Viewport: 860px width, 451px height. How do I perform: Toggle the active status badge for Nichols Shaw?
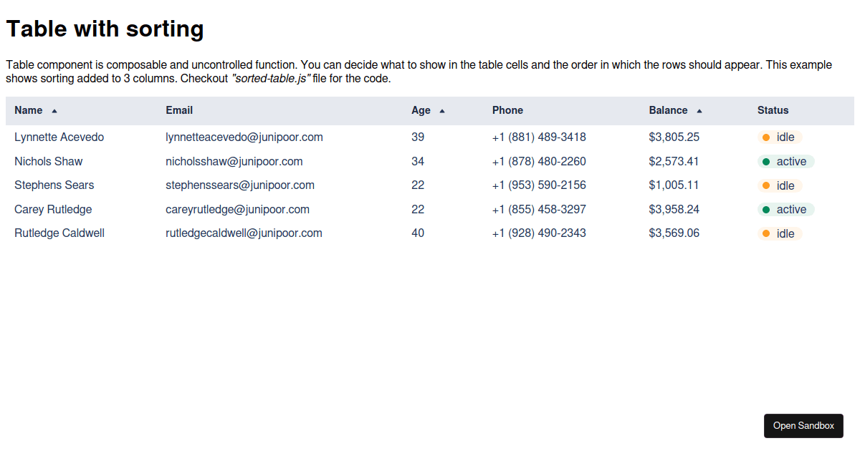pyautogui.click(x=785, y=161)
